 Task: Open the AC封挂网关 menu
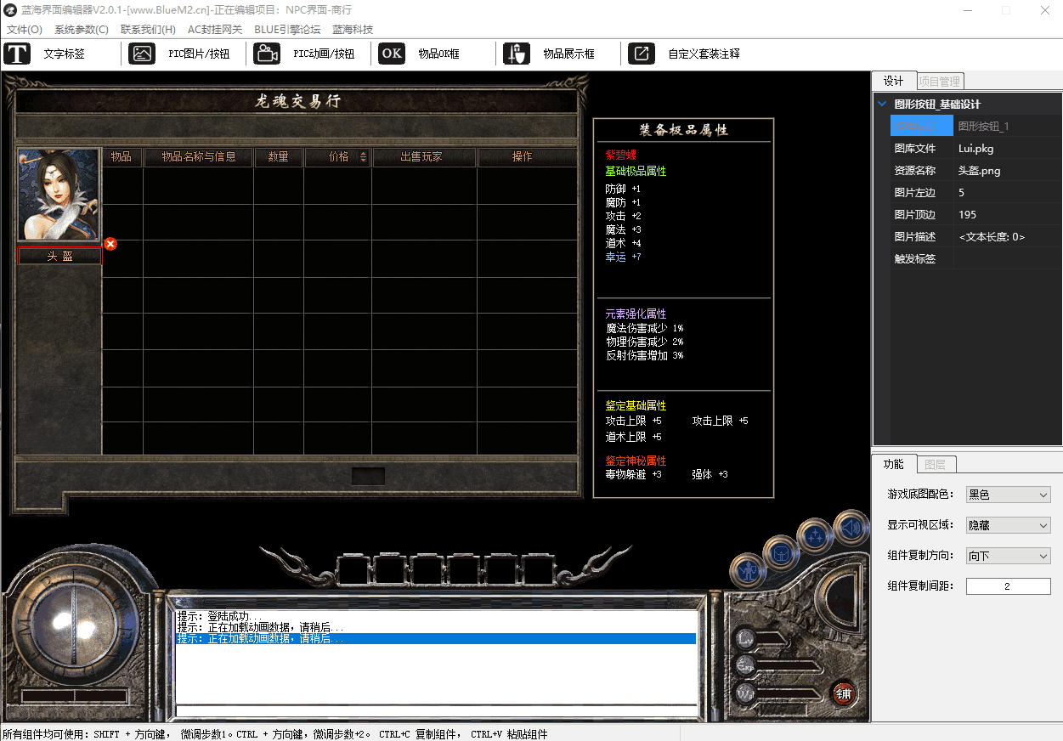click(216, 30)
